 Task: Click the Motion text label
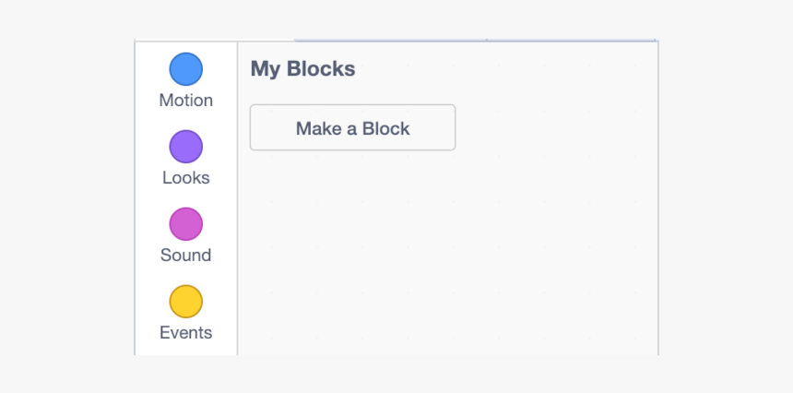click(x=185, y=101)
